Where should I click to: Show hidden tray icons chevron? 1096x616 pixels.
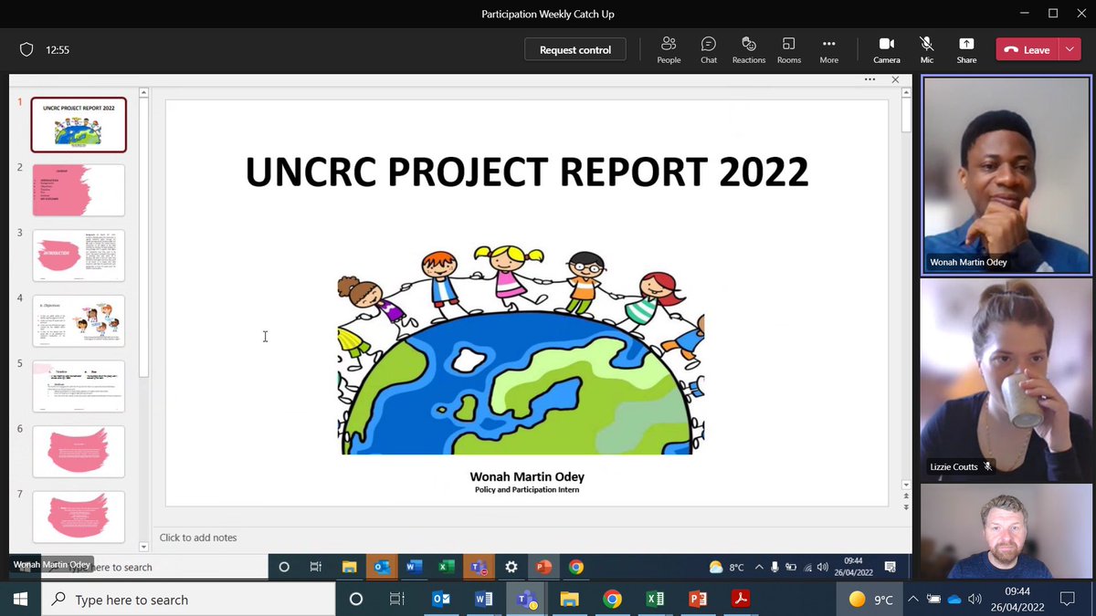coord(912,600)
